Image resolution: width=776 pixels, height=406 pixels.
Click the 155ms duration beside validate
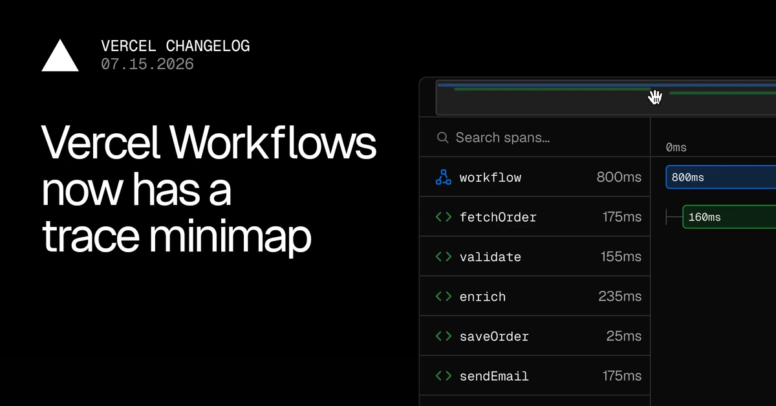pos(621,257)
